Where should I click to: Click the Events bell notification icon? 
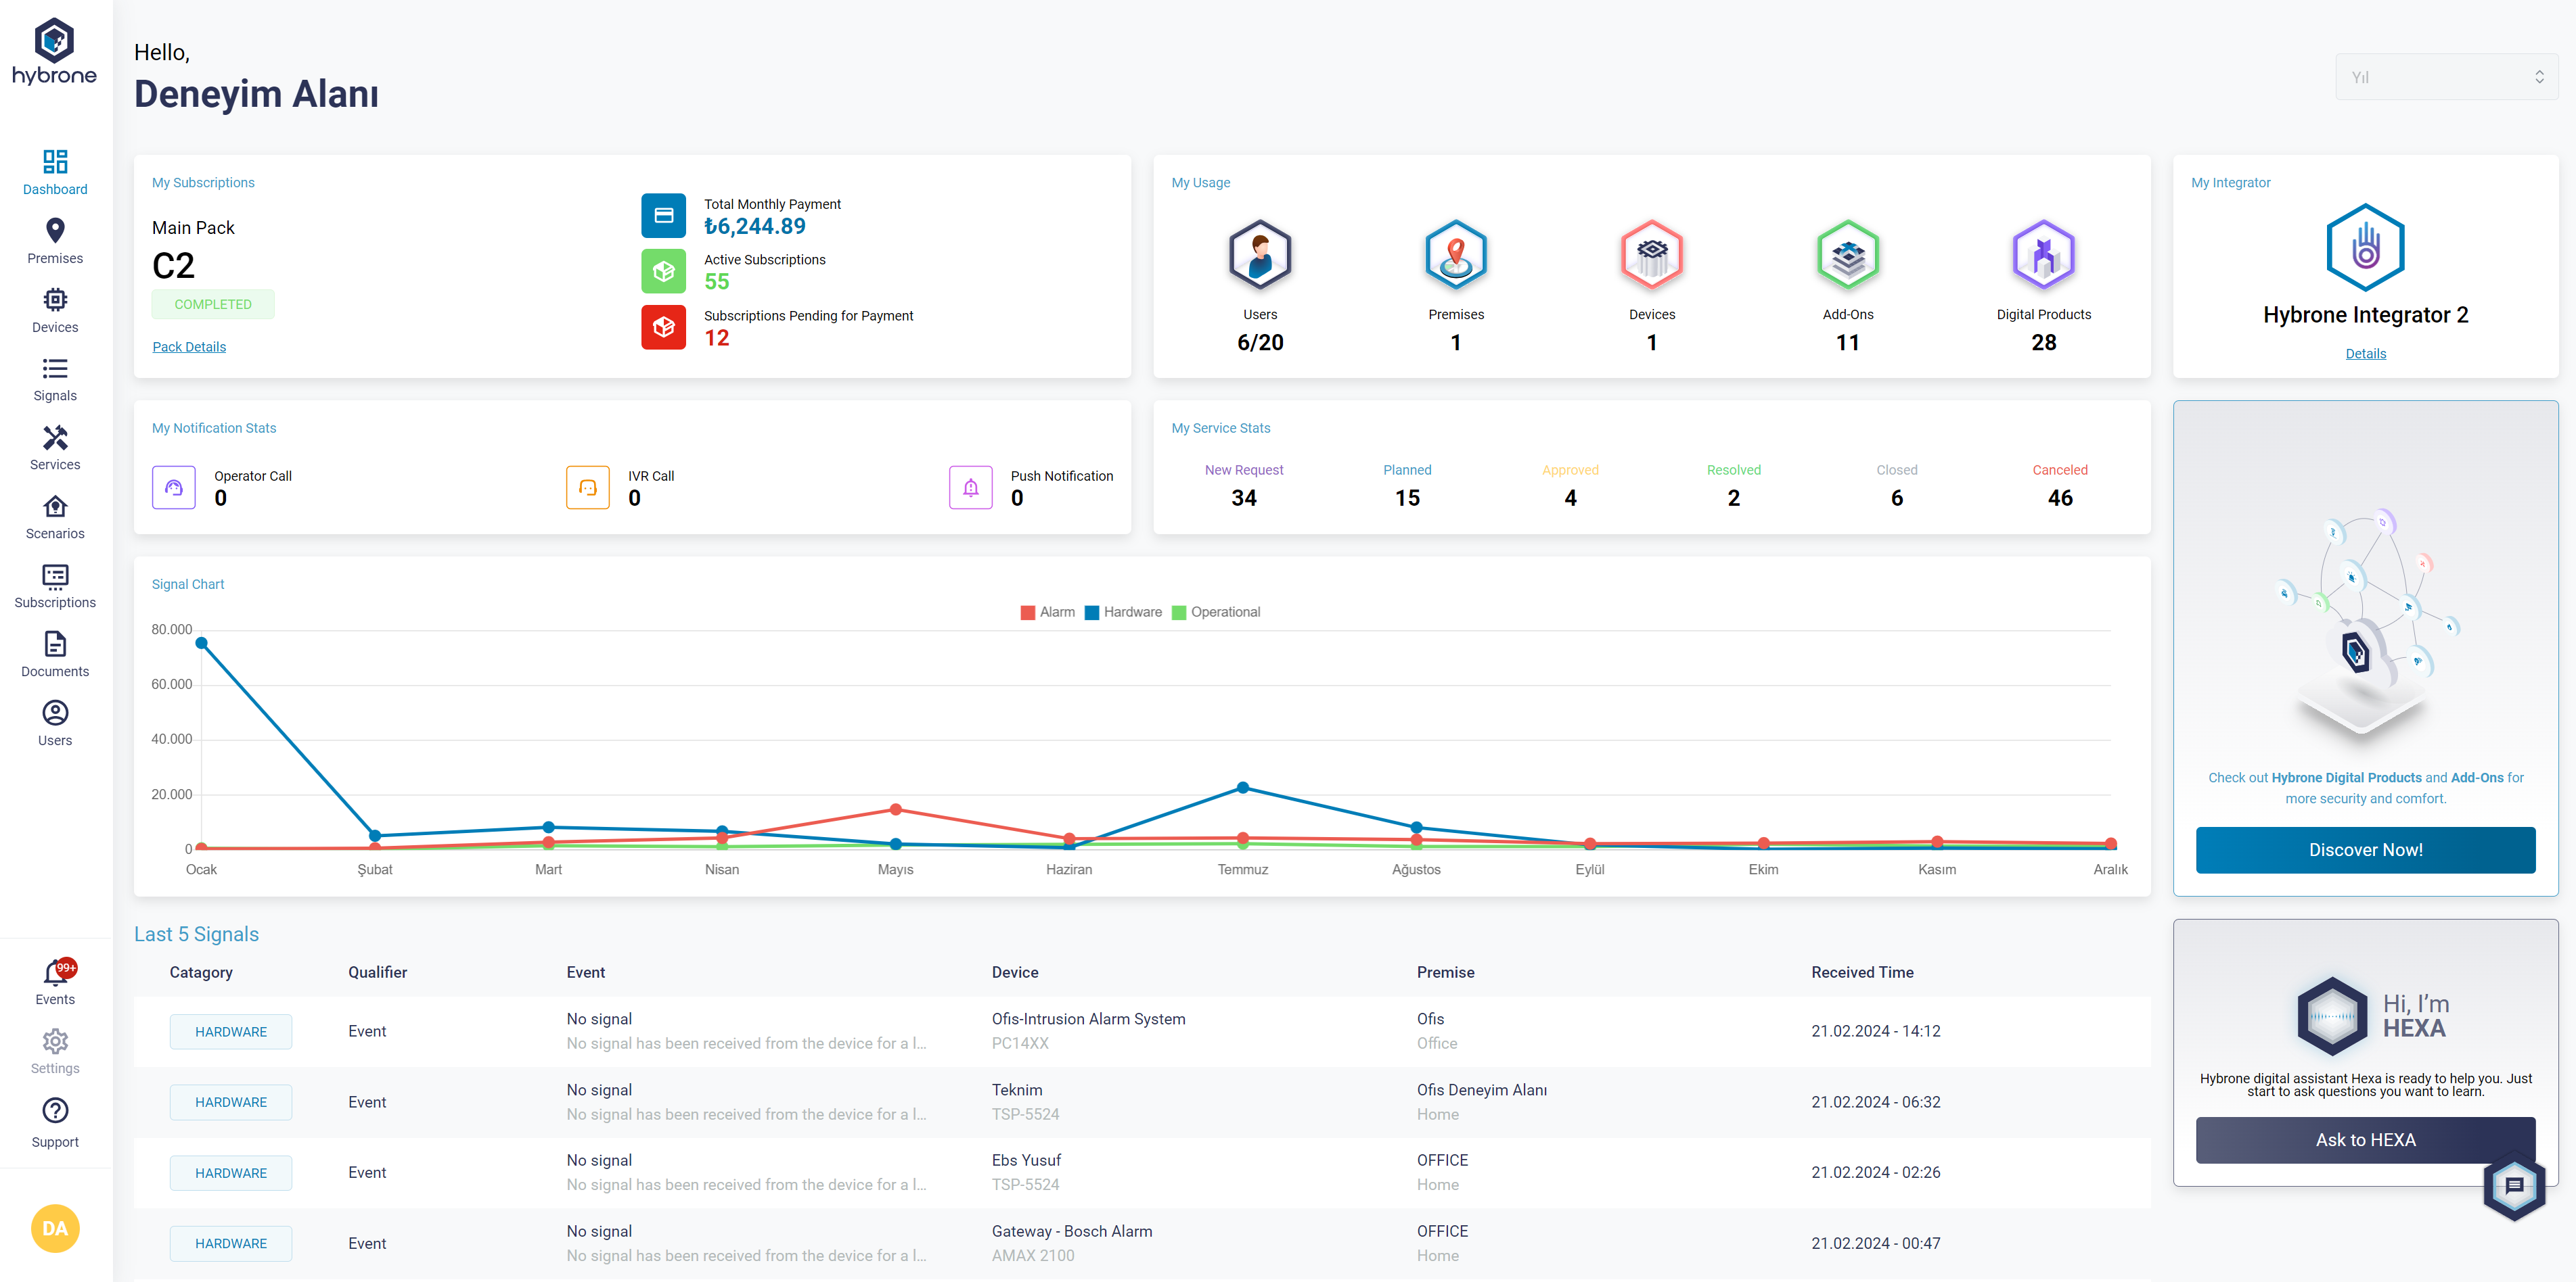point(55,974)
